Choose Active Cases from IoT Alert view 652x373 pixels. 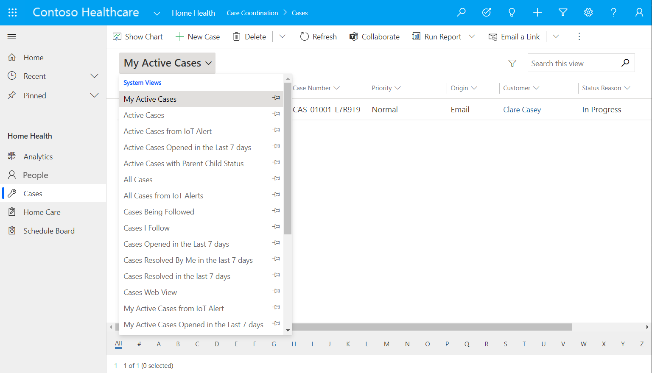tap(168, 131)
